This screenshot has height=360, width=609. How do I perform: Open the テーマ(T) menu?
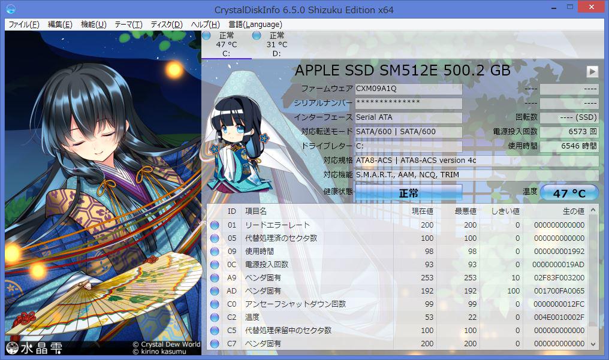pyautogui.click(x=128, y=25)
